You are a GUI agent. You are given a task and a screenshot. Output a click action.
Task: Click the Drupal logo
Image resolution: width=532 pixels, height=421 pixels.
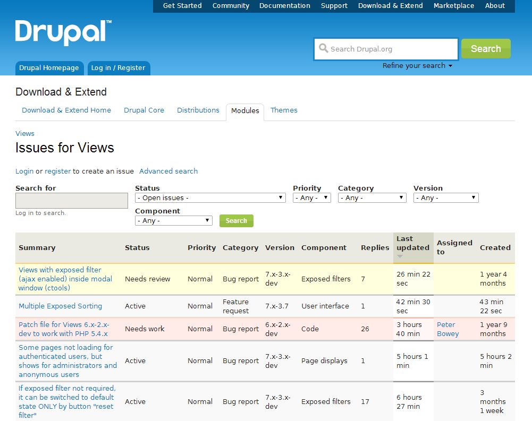pyautogui.click(x=63, y=32)
